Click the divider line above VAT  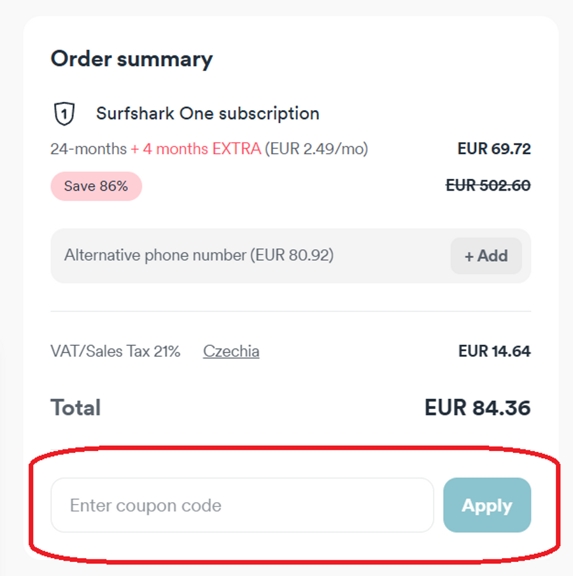point(290,312)
